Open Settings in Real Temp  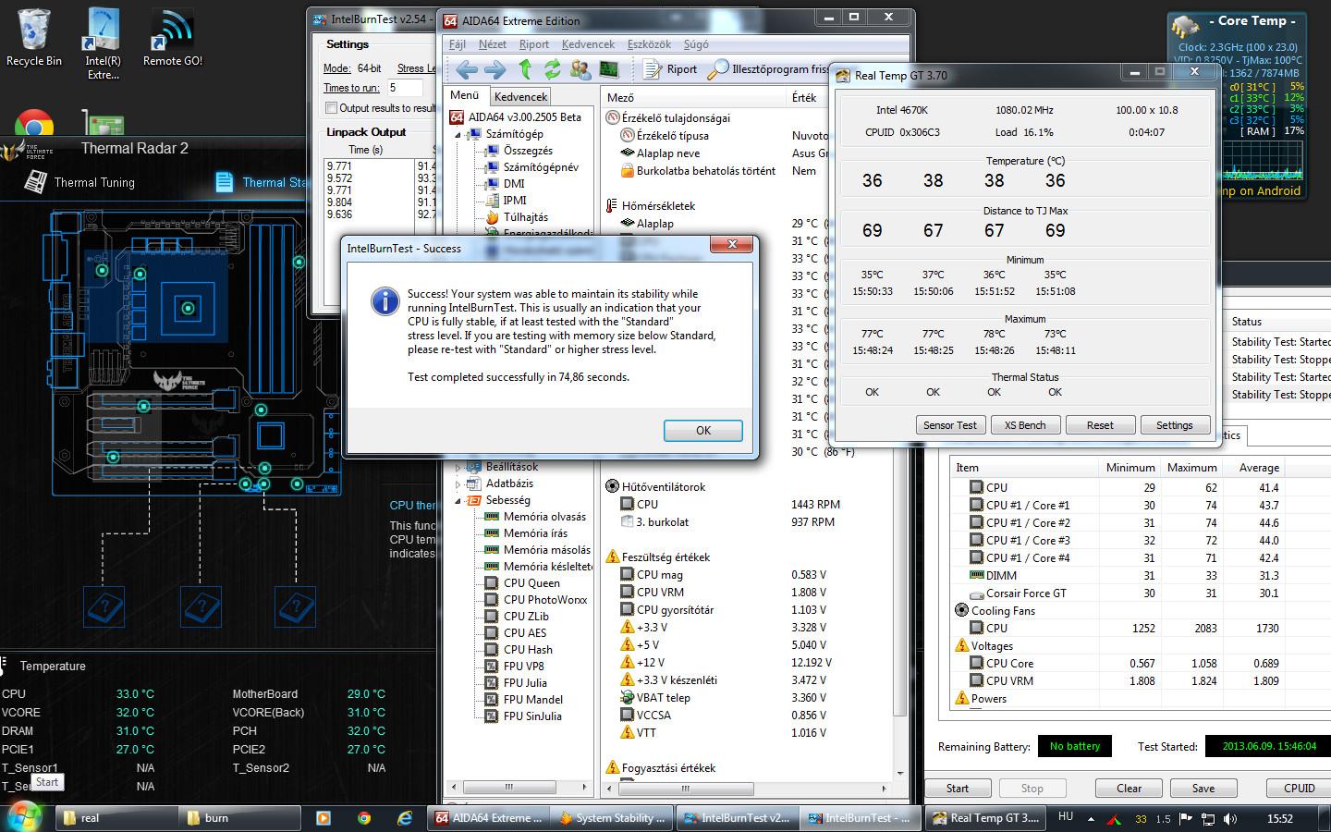coord(1175,425)
